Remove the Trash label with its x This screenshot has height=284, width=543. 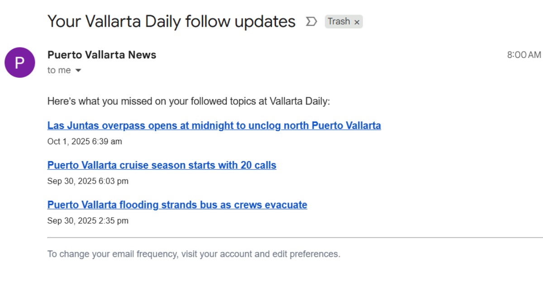[x=357, y=22]
